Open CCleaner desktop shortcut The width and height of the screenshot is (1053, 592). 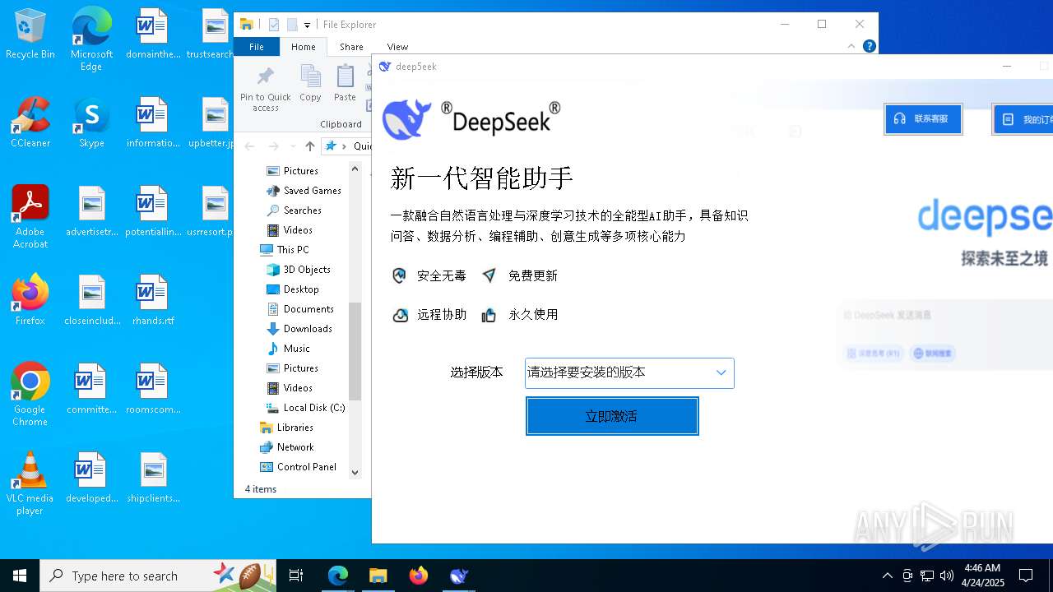30,123
